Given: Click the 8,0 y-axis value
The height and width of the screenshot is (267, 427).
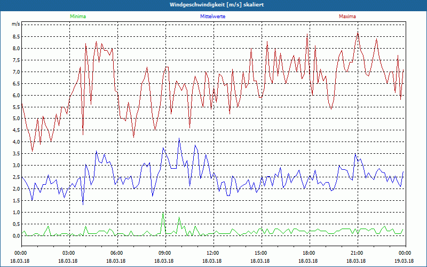Looking at the screenshot, I should pos(16,49).
